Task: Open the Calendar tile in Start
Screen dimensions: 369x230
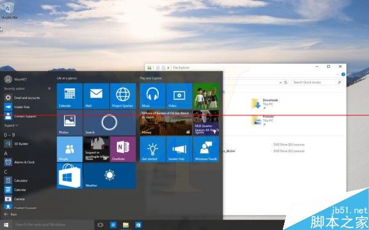Action: (69, 96)
